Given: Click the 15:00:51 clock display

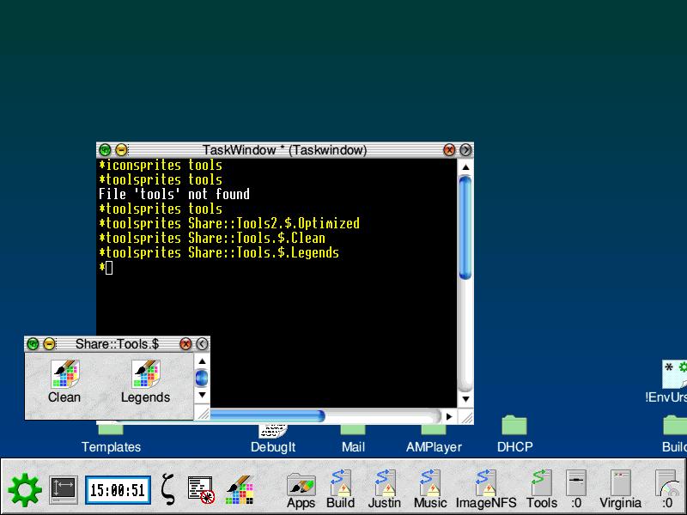Looking at the screenshot, I should click(118, 491).
